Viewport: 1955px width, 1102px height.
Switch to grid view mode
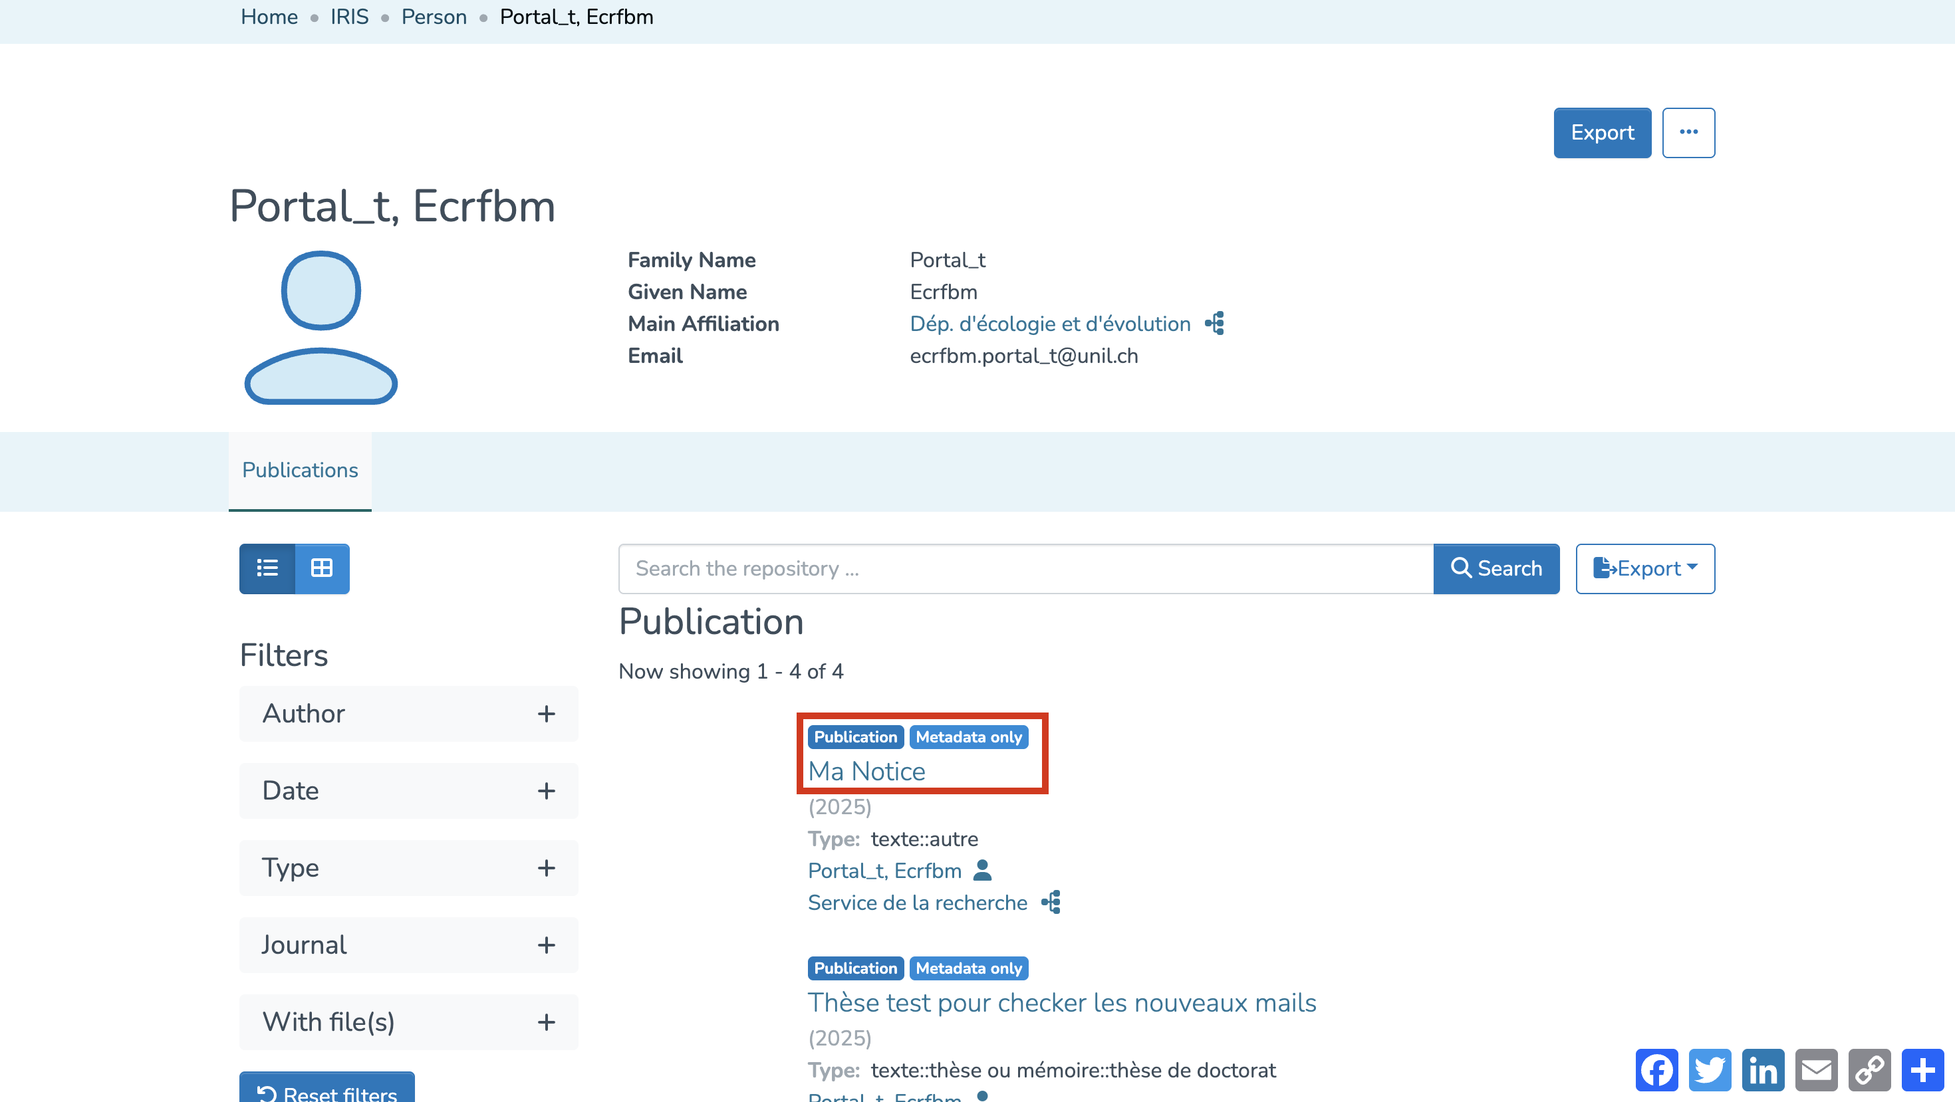(322, 568)
